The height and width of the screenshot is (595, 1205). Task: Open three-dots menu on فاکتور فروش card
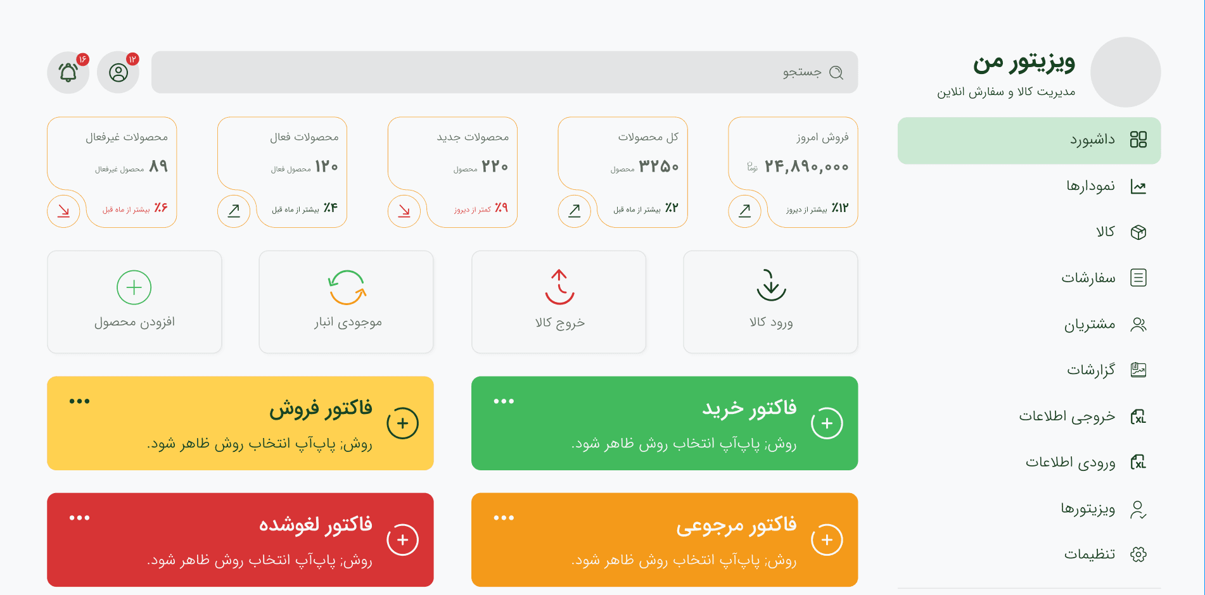[79, 401]
